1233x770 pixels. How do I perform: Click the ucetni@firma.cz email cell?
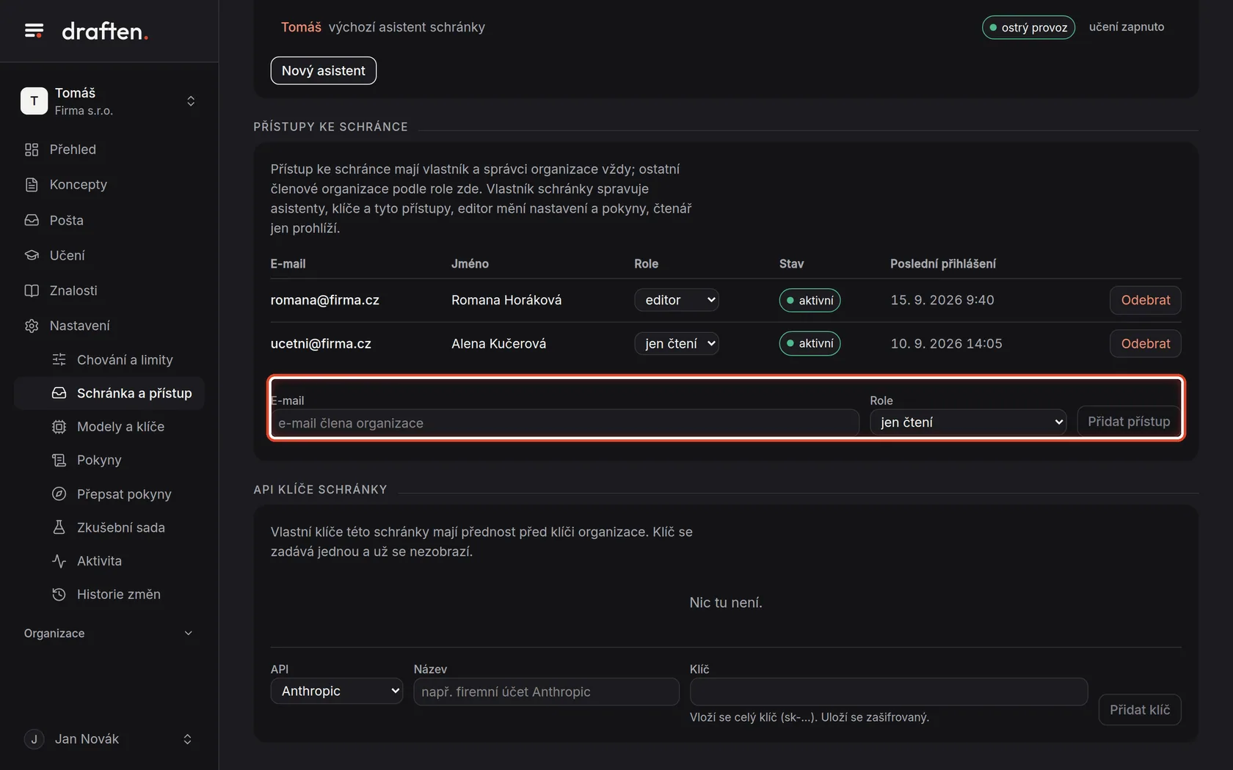click(x=321, y=343)
